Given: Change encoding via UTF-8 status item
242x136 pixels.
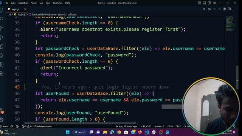Looking at the screenshot, I should pos(170,126).
